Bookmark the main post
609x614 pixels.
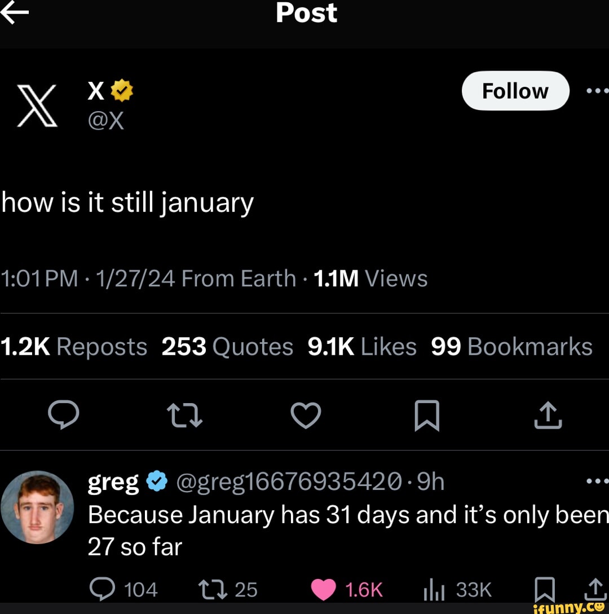pyautogui.click(x=427, y=417)
